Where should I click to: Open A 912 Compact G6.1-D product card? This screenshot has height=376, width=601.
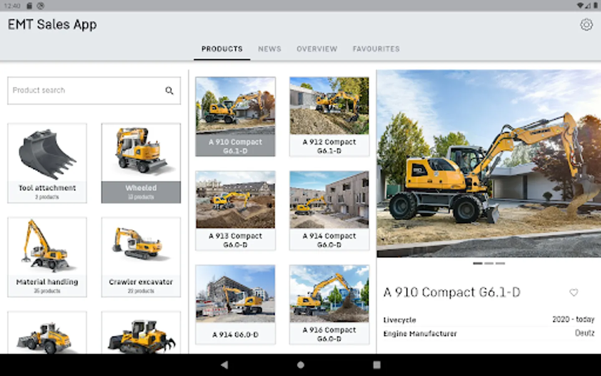click(329, 117)
